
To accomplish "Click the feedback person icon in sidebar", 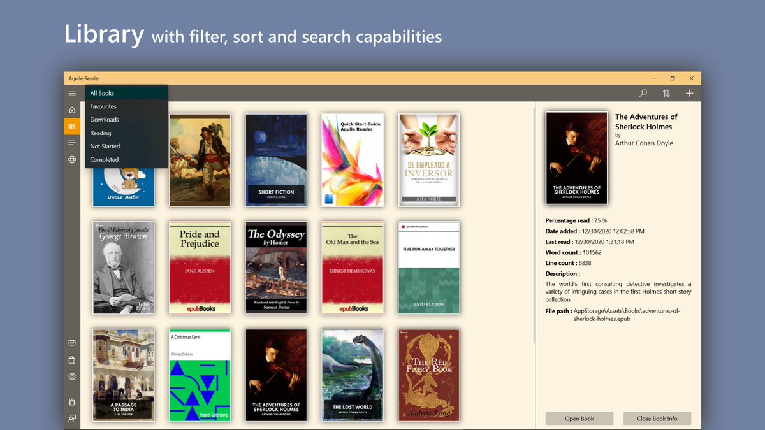I will (72, 419).
